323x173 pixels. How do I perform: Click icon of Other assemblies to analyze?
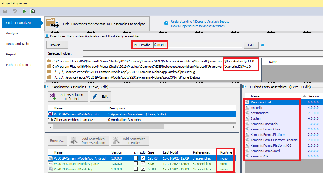[50, 119]
